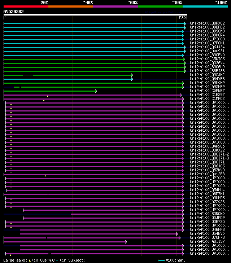Click the green ~80% identity color segment
The width and height of the screenshot is (231, 263).
pyautogui.click(x=160, y=6)
